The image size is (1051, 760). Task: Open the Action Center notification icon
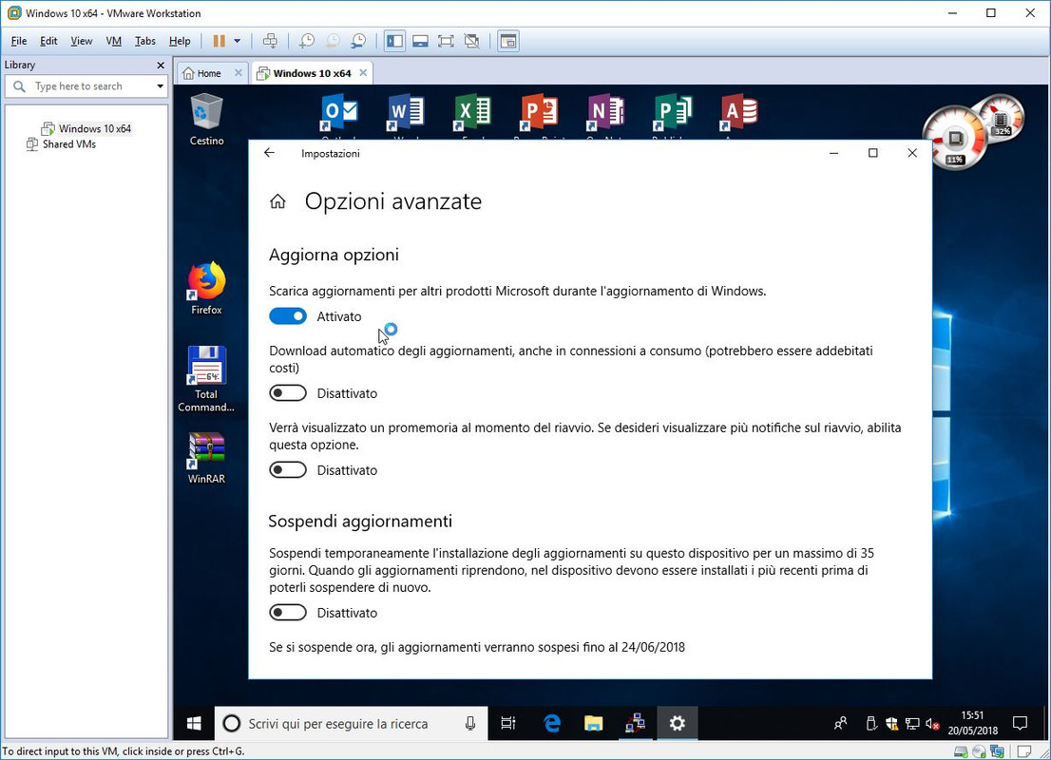[x=1021, y=723]
